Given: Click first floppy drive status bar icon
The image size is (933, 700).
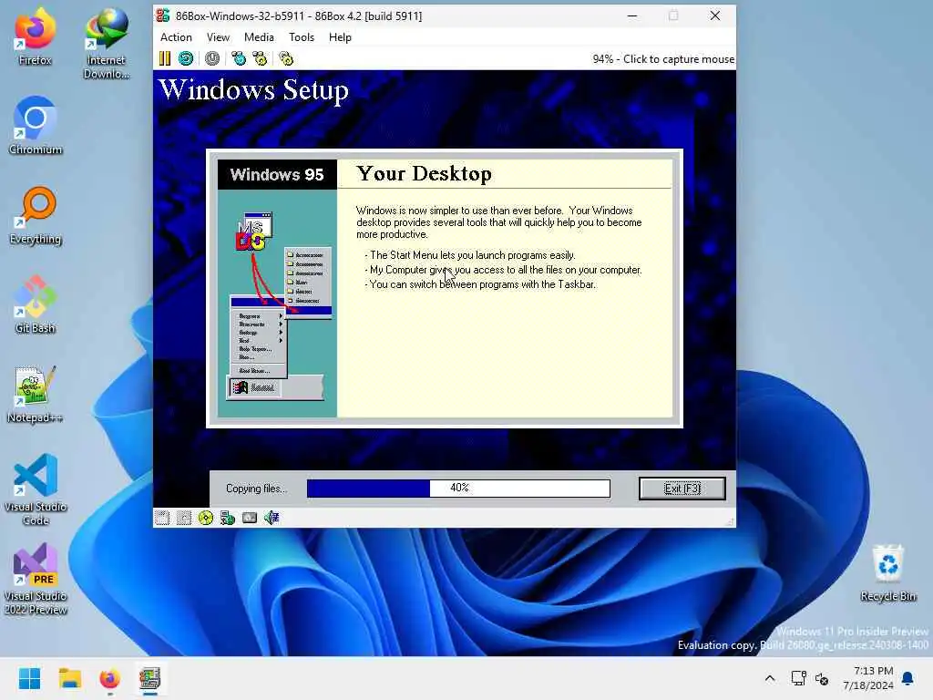Looking at the screenshot, I should (162, 518).
